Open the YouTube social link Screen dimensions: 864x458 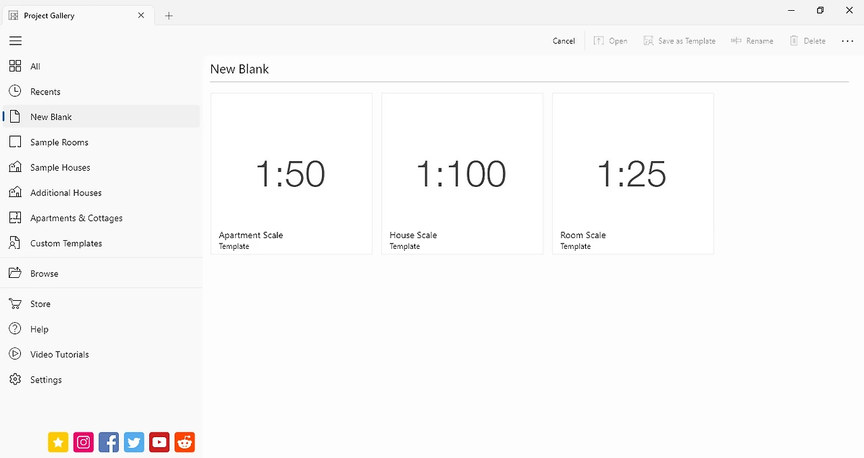click(159, 442)
